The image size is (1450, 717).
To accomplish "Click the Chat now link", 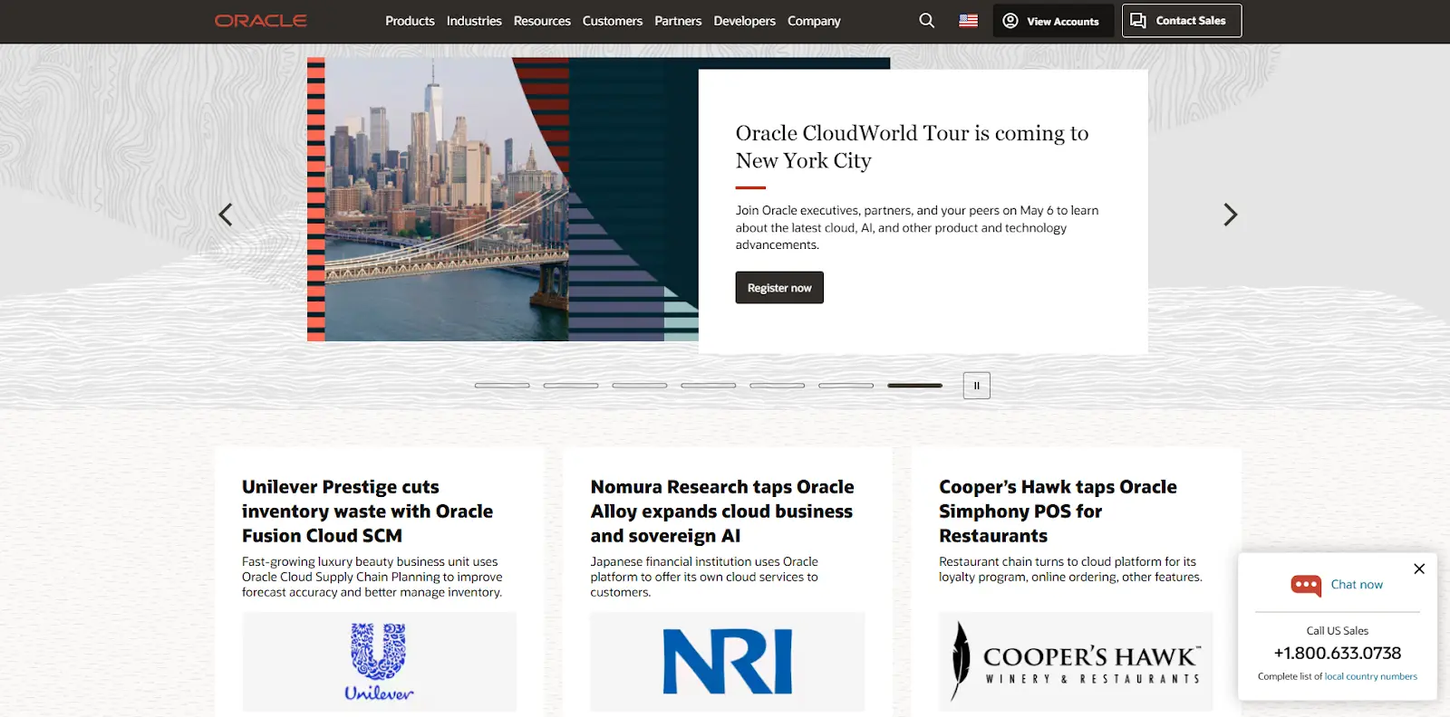I will 1357,585.
